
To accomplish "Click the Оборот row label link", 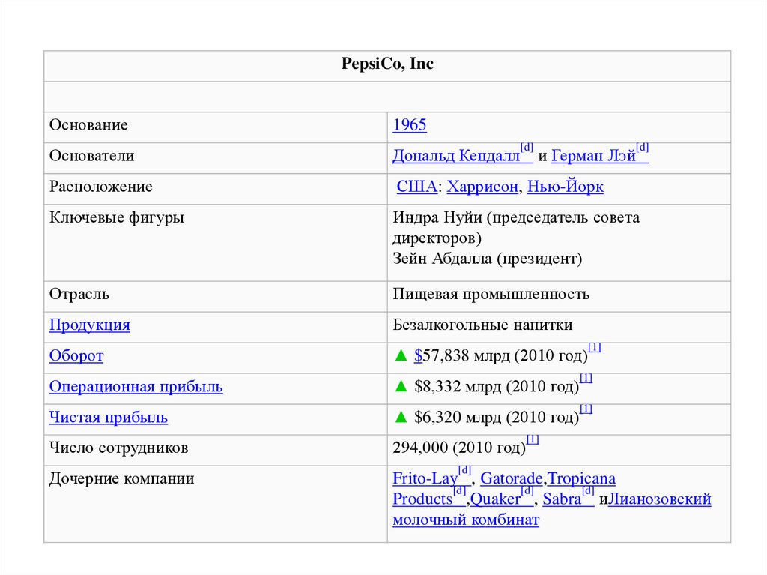I will 76,356.
